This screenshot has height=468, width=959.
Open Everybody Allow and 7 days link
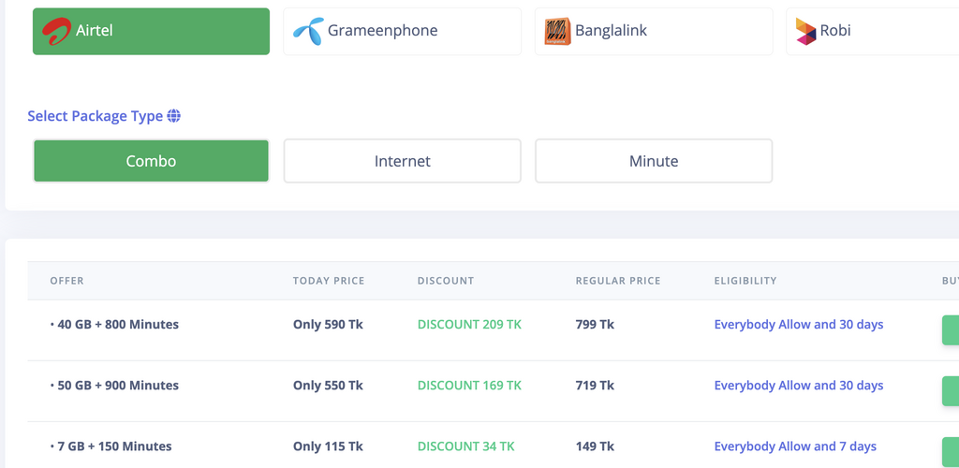tap(795, 446)
